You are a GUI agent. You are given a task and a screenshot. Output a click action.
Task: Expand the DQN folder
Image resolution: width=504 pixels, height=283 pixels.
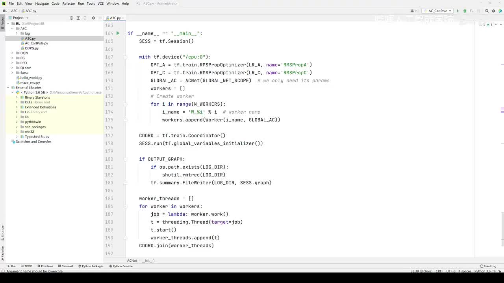pyautogui.click(x=12, y=53)
